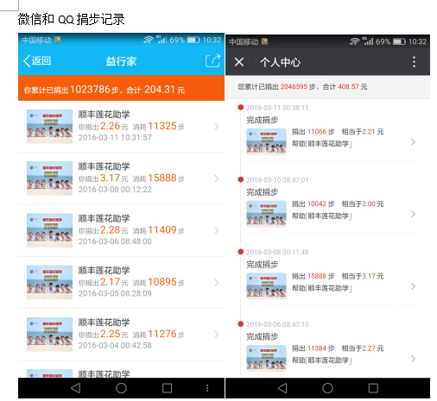The width and height of the screenshot is (437, 401).
Task: Tap the 益行家 page title
Action: [121, 61]
